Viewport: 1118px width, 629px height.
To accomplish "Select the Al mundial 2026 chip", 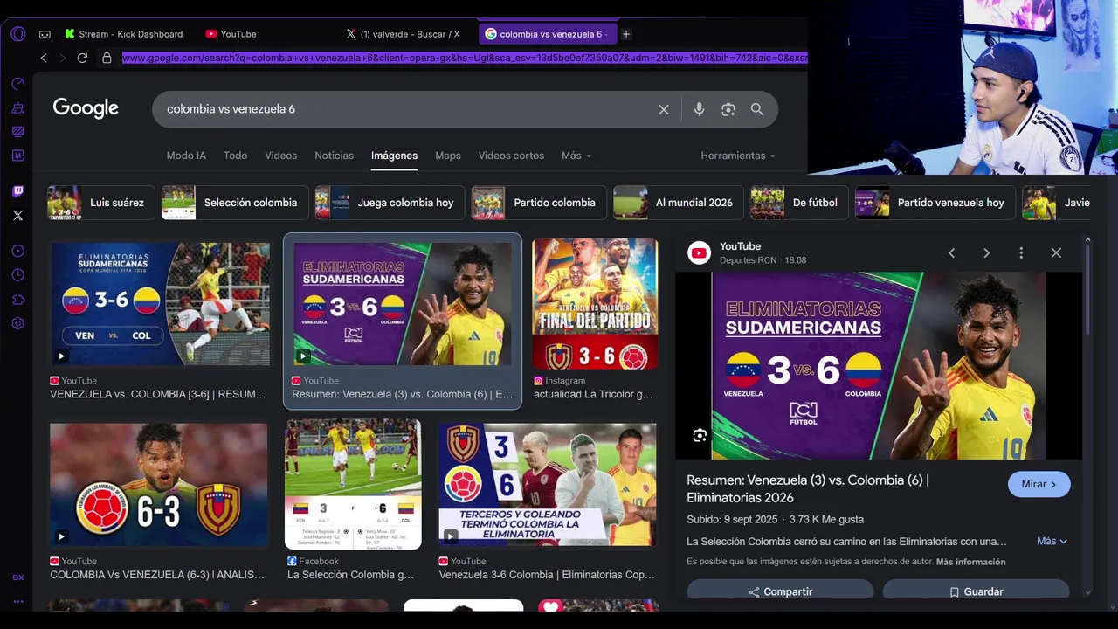I will click(679, 203).
